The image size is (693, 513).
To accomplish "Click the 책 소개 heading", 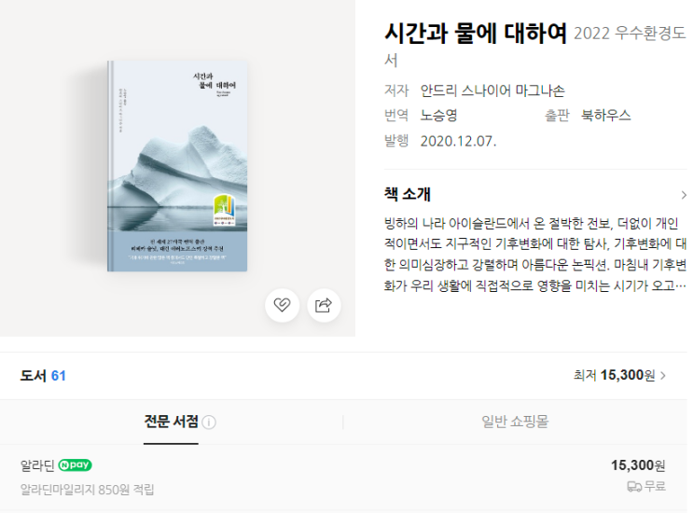I will [408, 194].
